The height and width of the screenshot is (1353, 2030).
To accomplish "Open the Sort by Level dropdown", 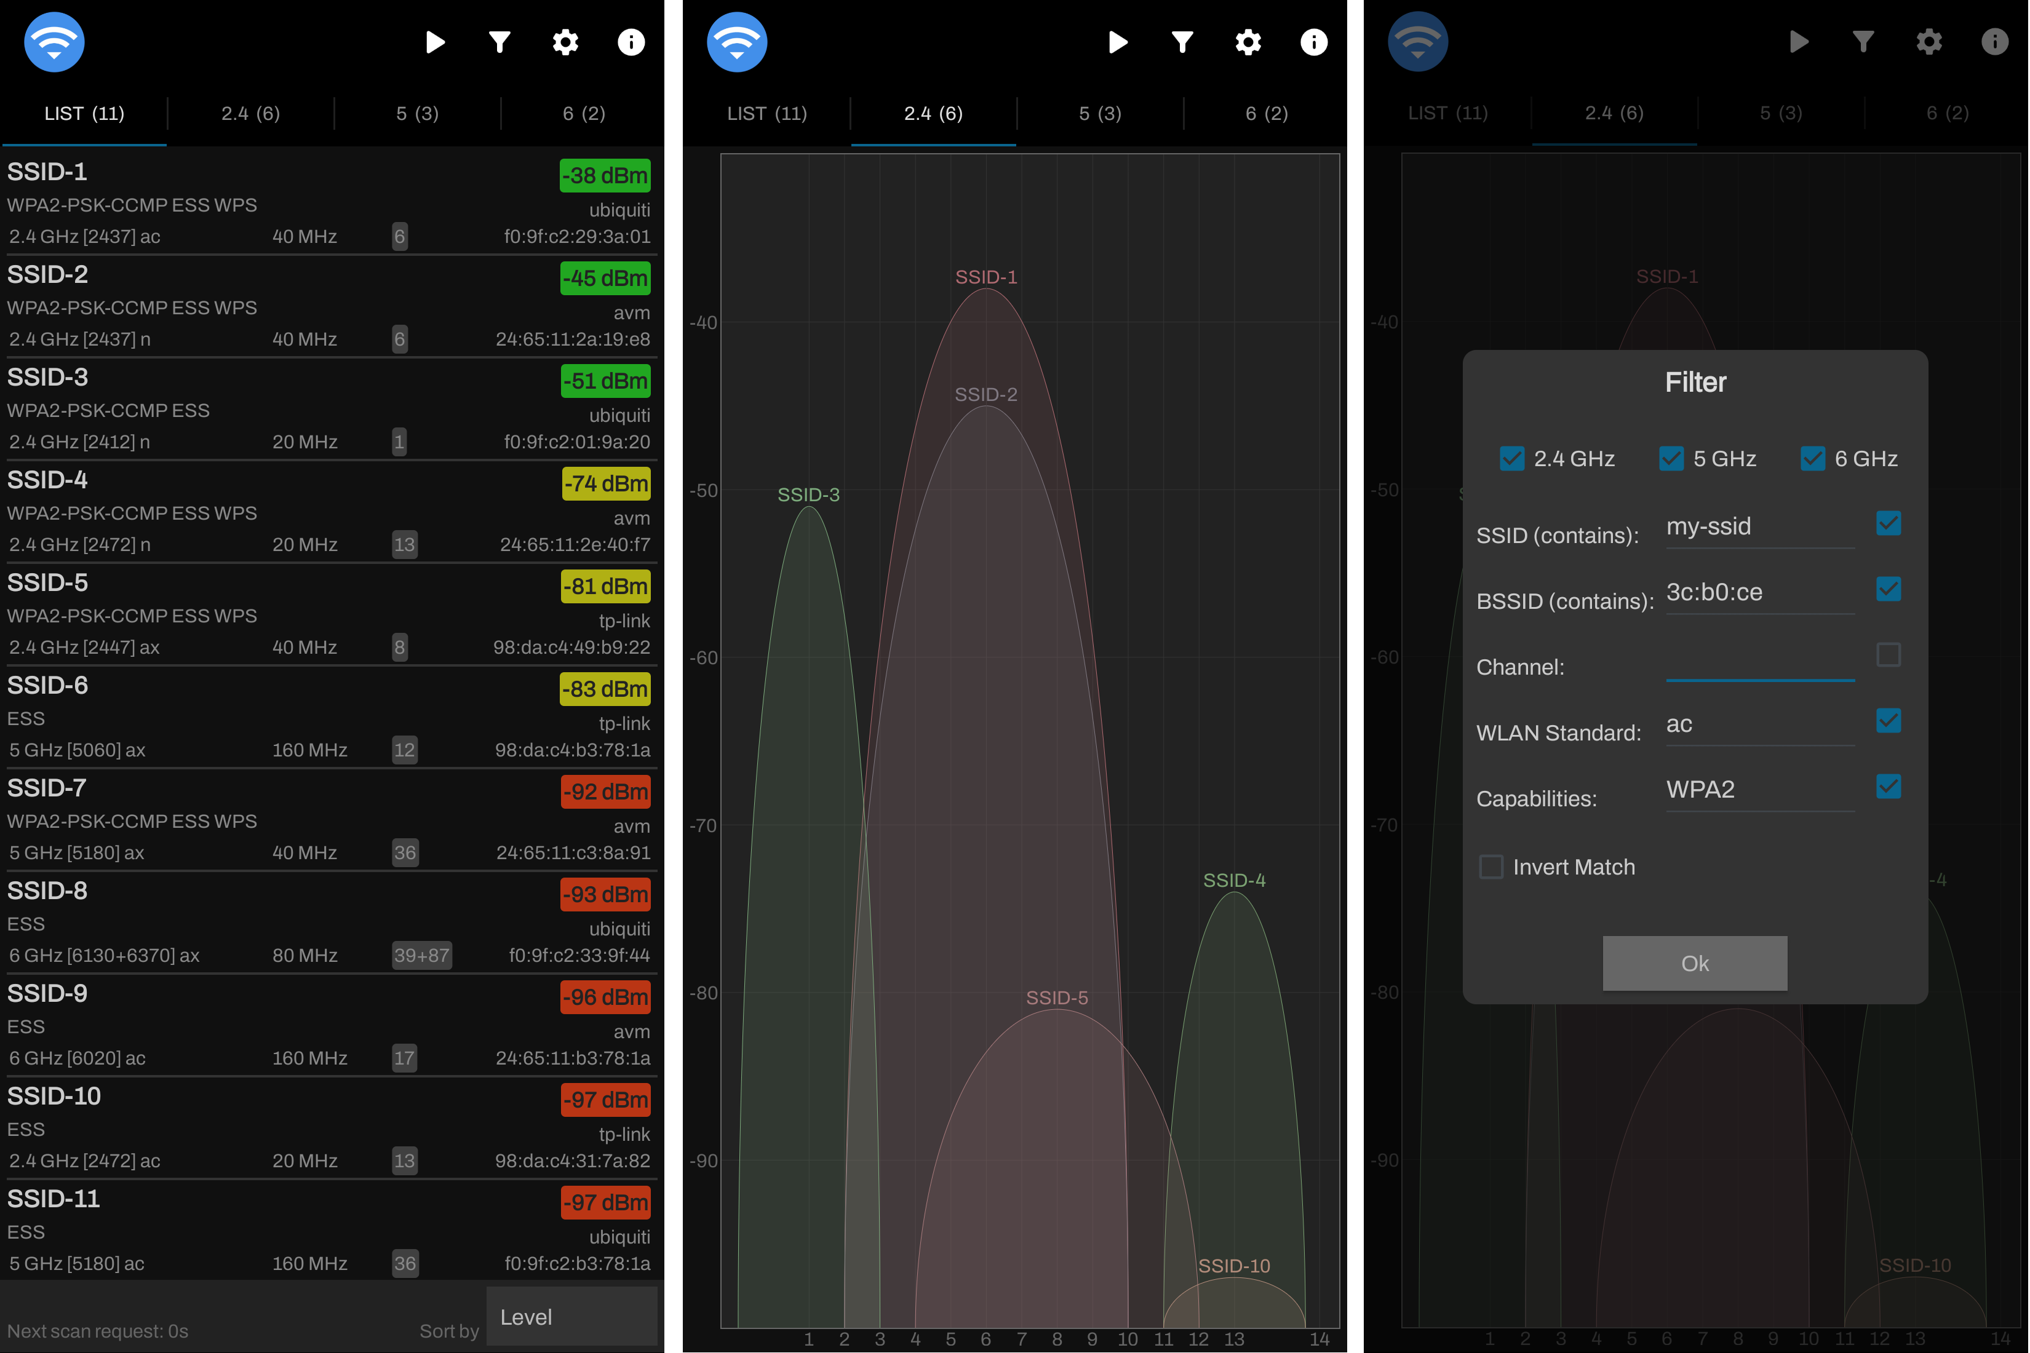I will [571, 1316].
